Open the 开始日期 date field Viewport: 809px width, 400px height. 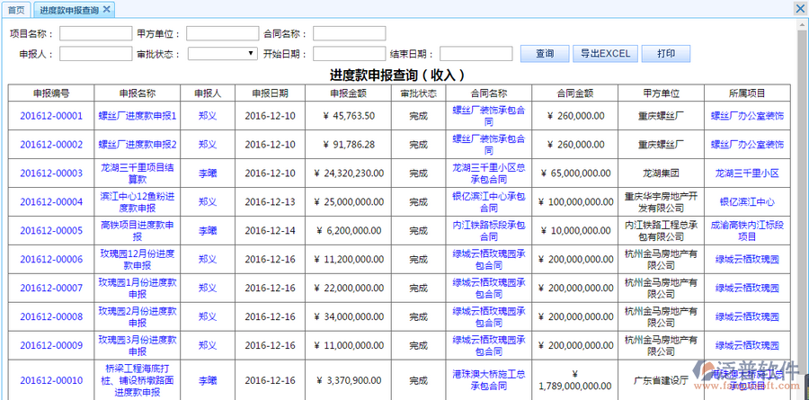(349, 54)
